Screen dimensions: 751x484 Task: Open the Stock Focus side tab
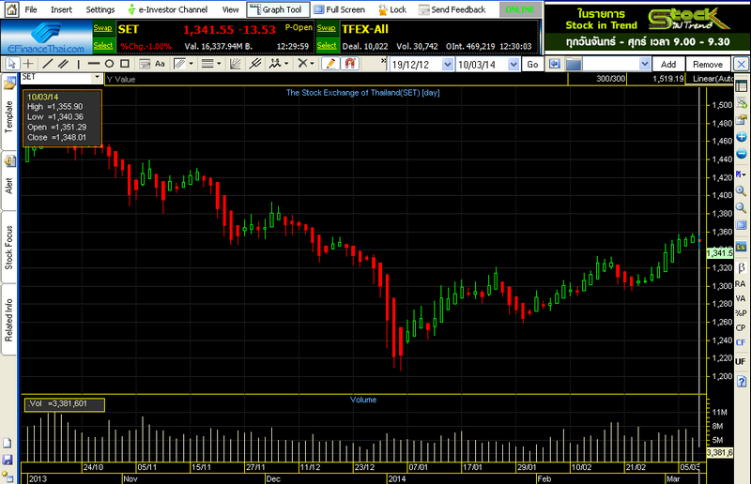(x=8, y=248)
